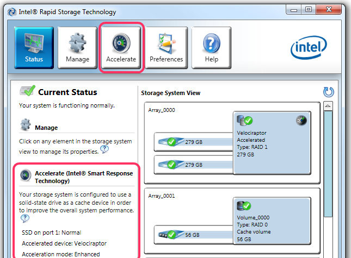The image size is (351, 258).
Task: Click the Accelerate section icon in status pane
Action: [x=25, y=175]
